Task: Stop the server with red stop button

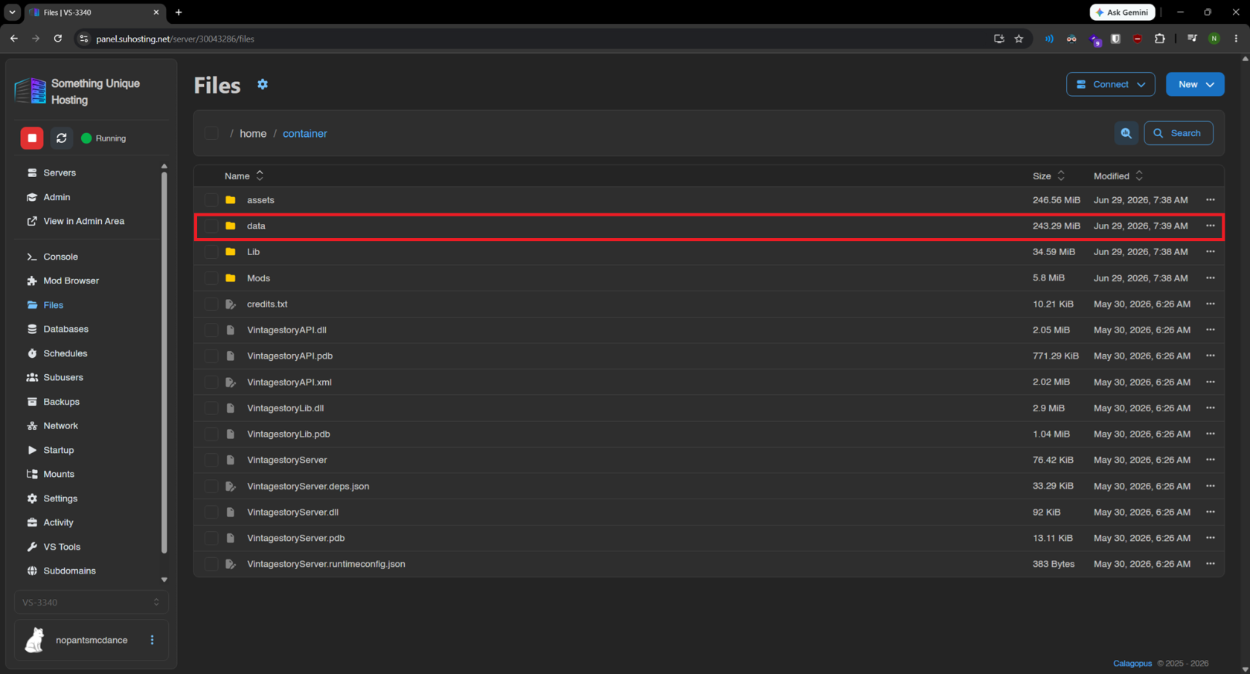Action: tap(32, 138)
